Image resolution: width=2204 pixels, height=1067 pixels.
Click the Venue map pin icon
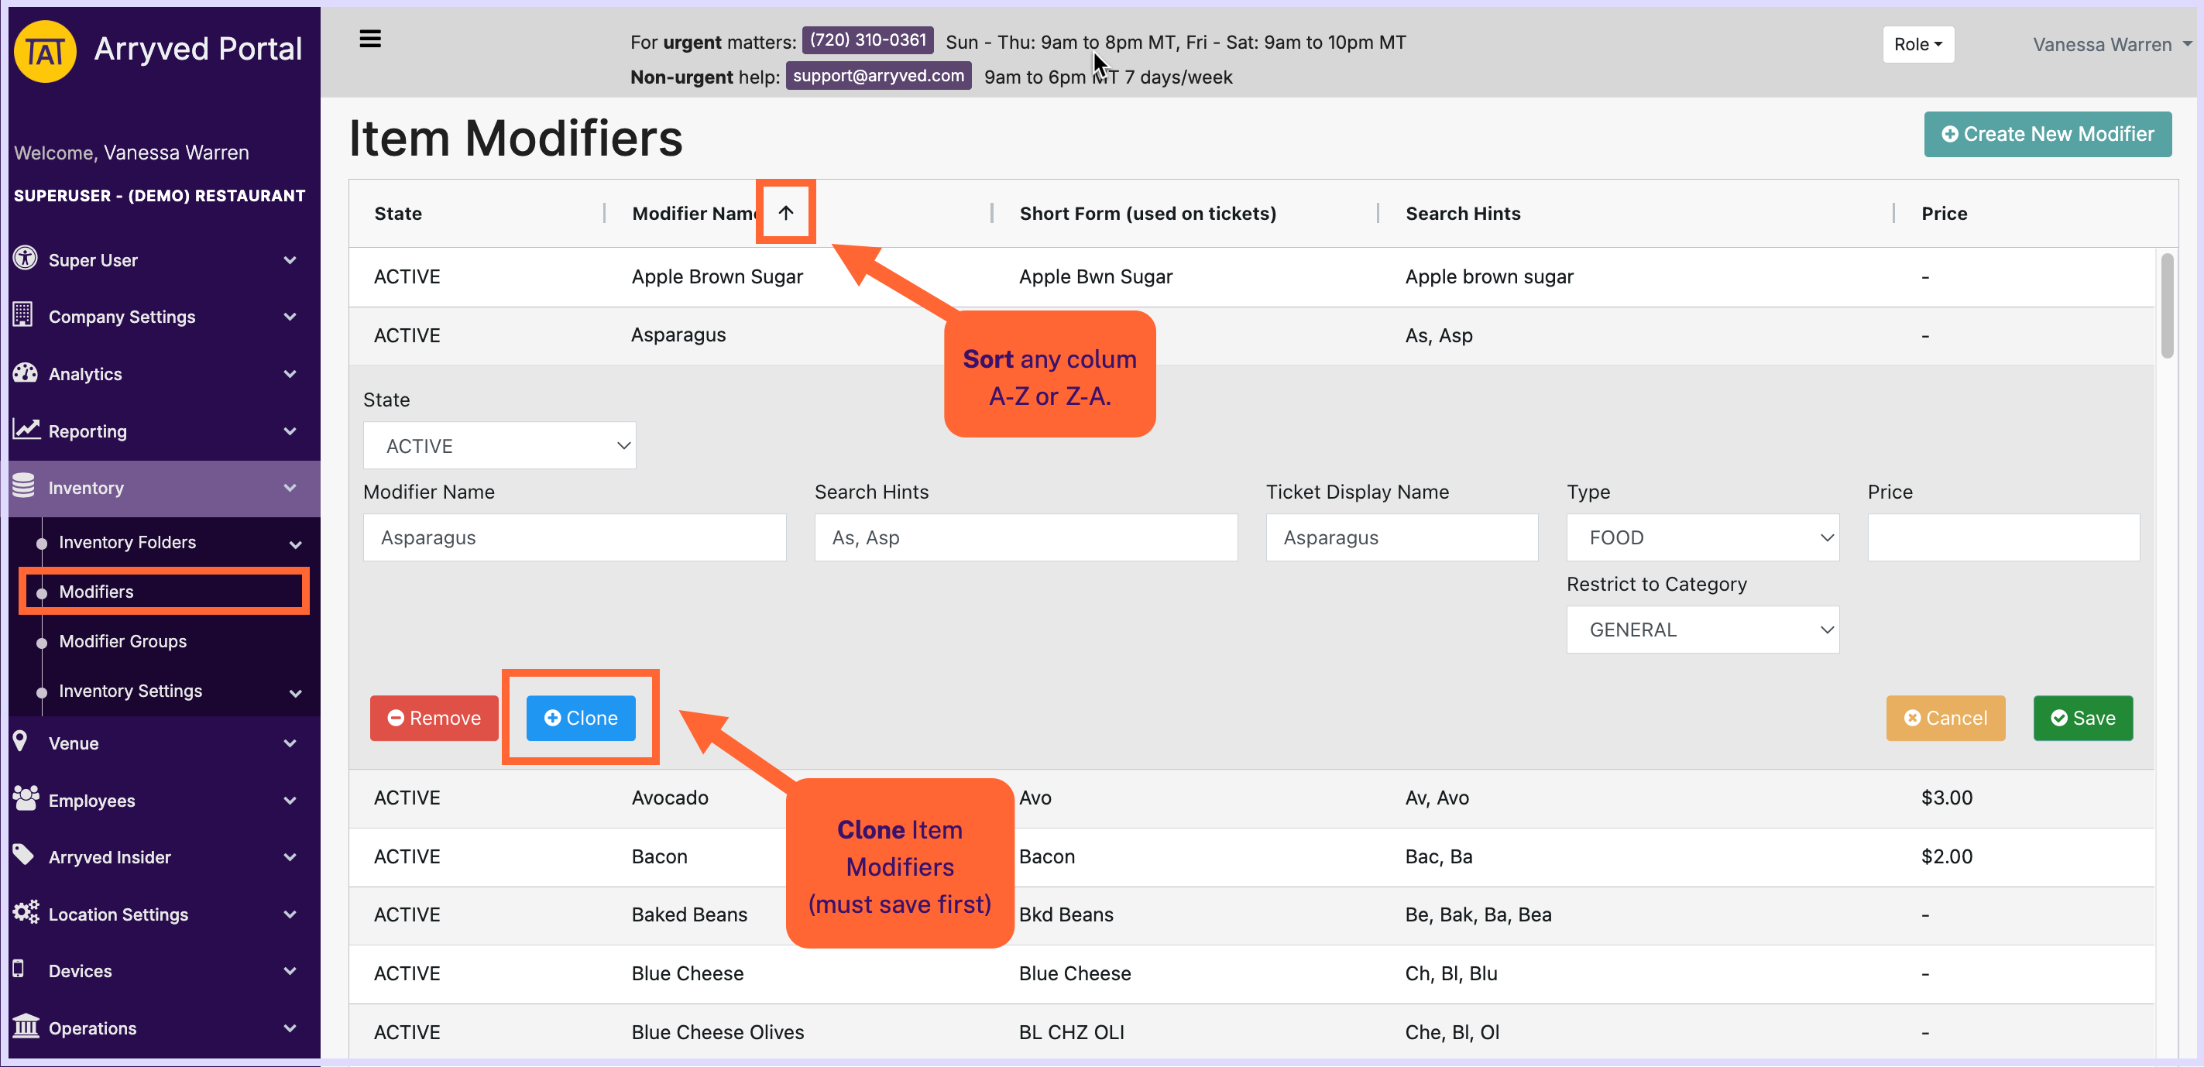coord(19,741)
